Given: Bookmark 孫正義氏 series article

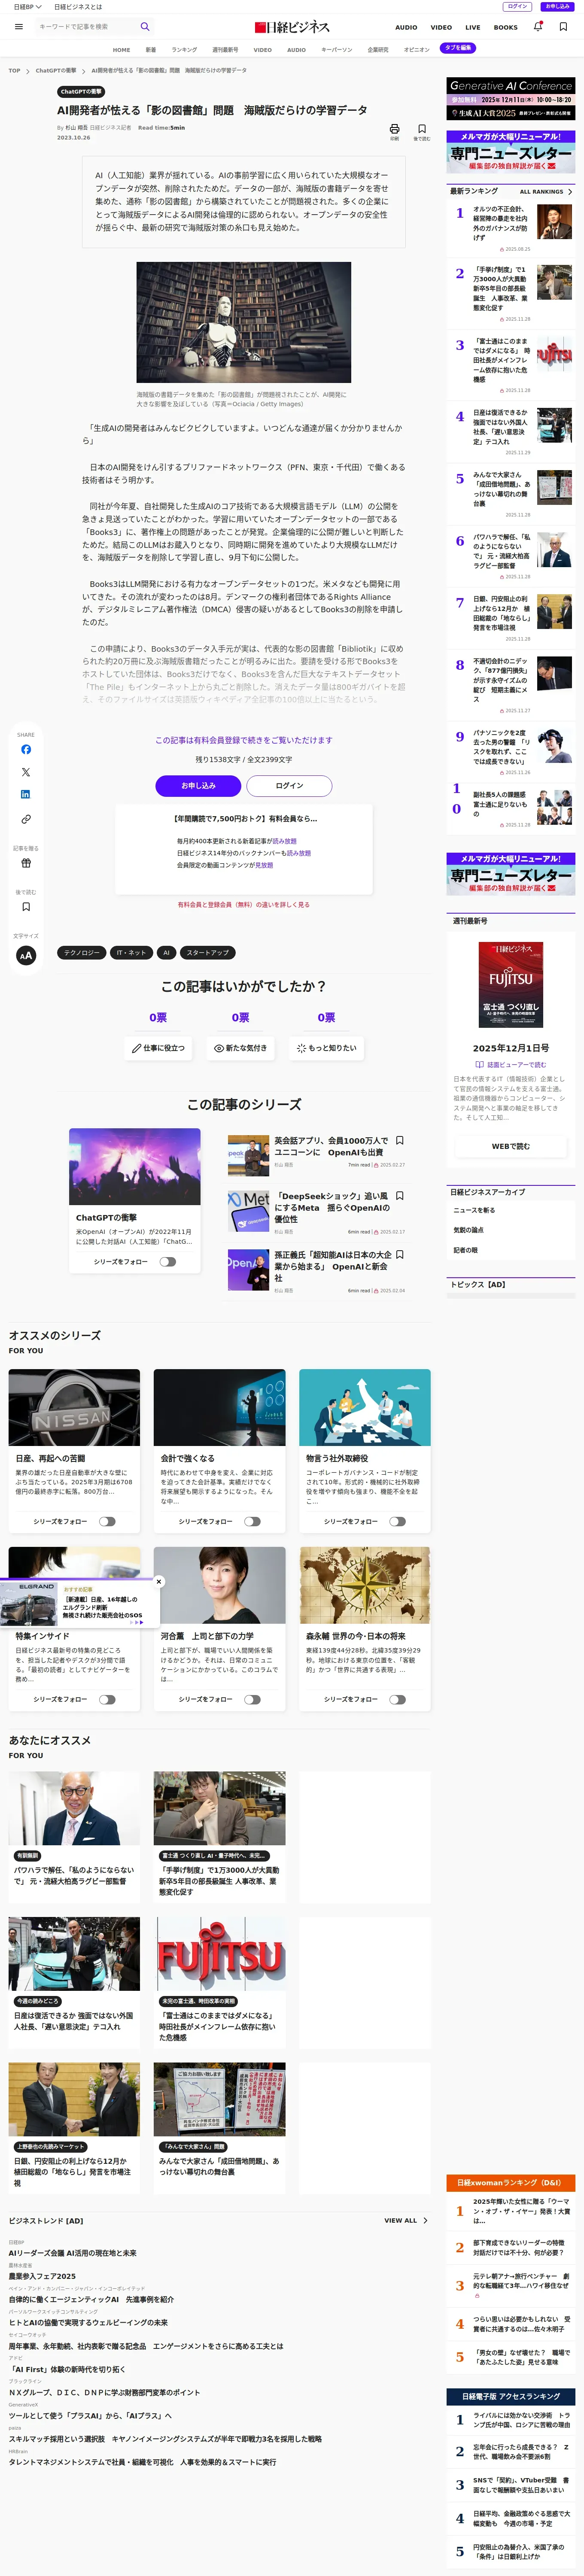Looking at the screenshot, I should tap(400, 1254).
